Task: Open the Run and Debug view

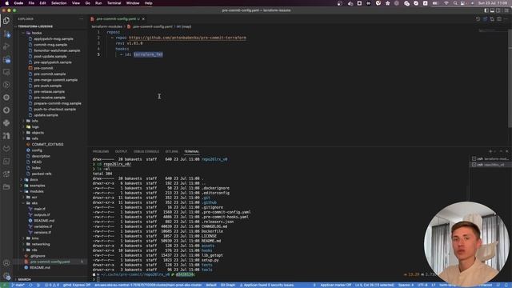Action: [6, 46]
